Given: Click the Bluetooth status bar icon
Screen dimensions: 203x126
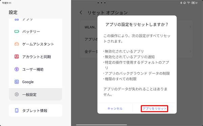Looking at the screenshot, I should pos(181,3).
